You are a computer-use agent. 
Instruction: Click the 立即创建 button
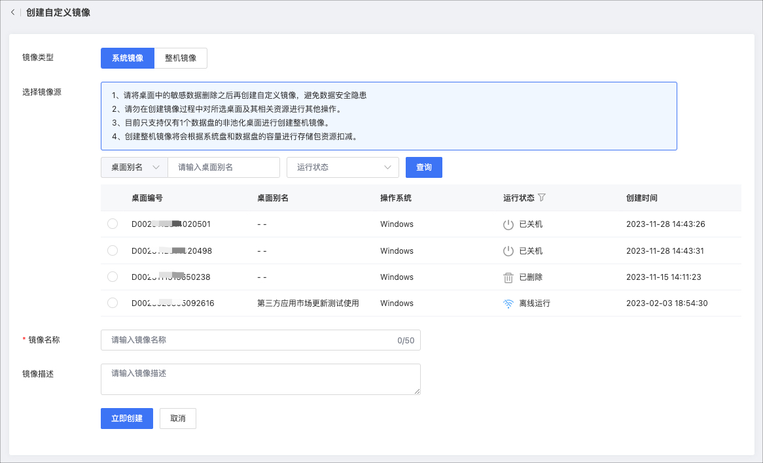[x=126, y=419]
